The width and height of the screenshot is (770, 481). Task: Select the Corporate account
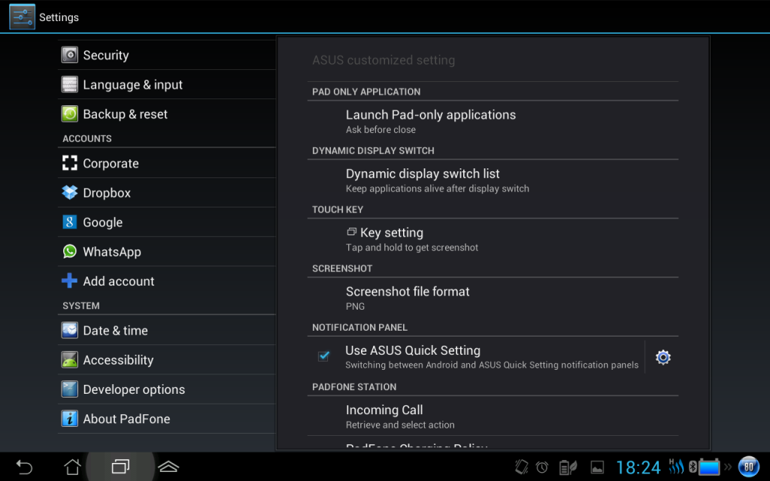[x=166, y=163]
